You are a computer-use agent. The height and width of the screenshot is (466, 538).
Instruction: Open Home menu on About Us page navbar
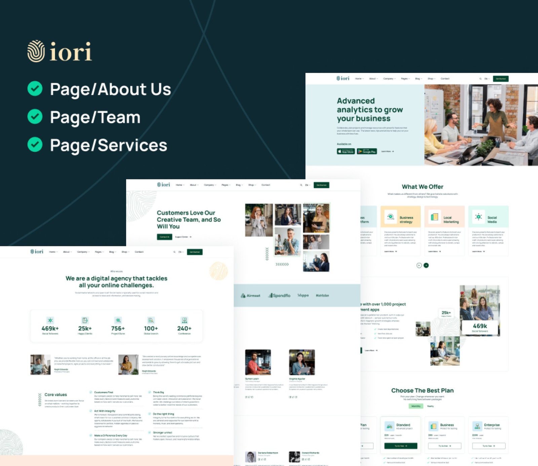(x=53, y=252)
